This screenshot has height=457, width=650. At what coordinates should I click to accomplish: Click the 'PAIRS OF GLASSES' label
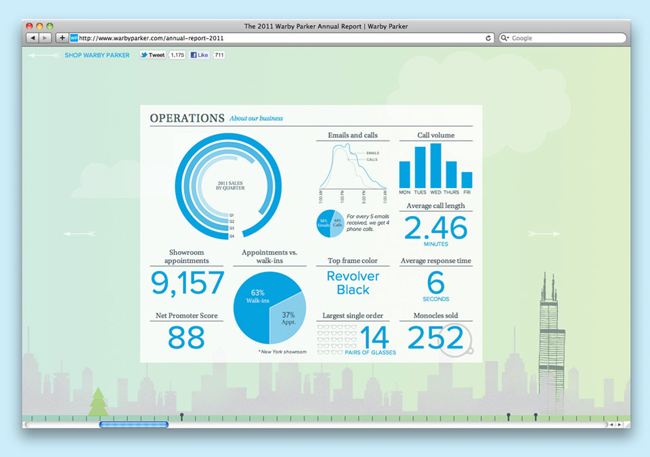(x=370, y=353)
